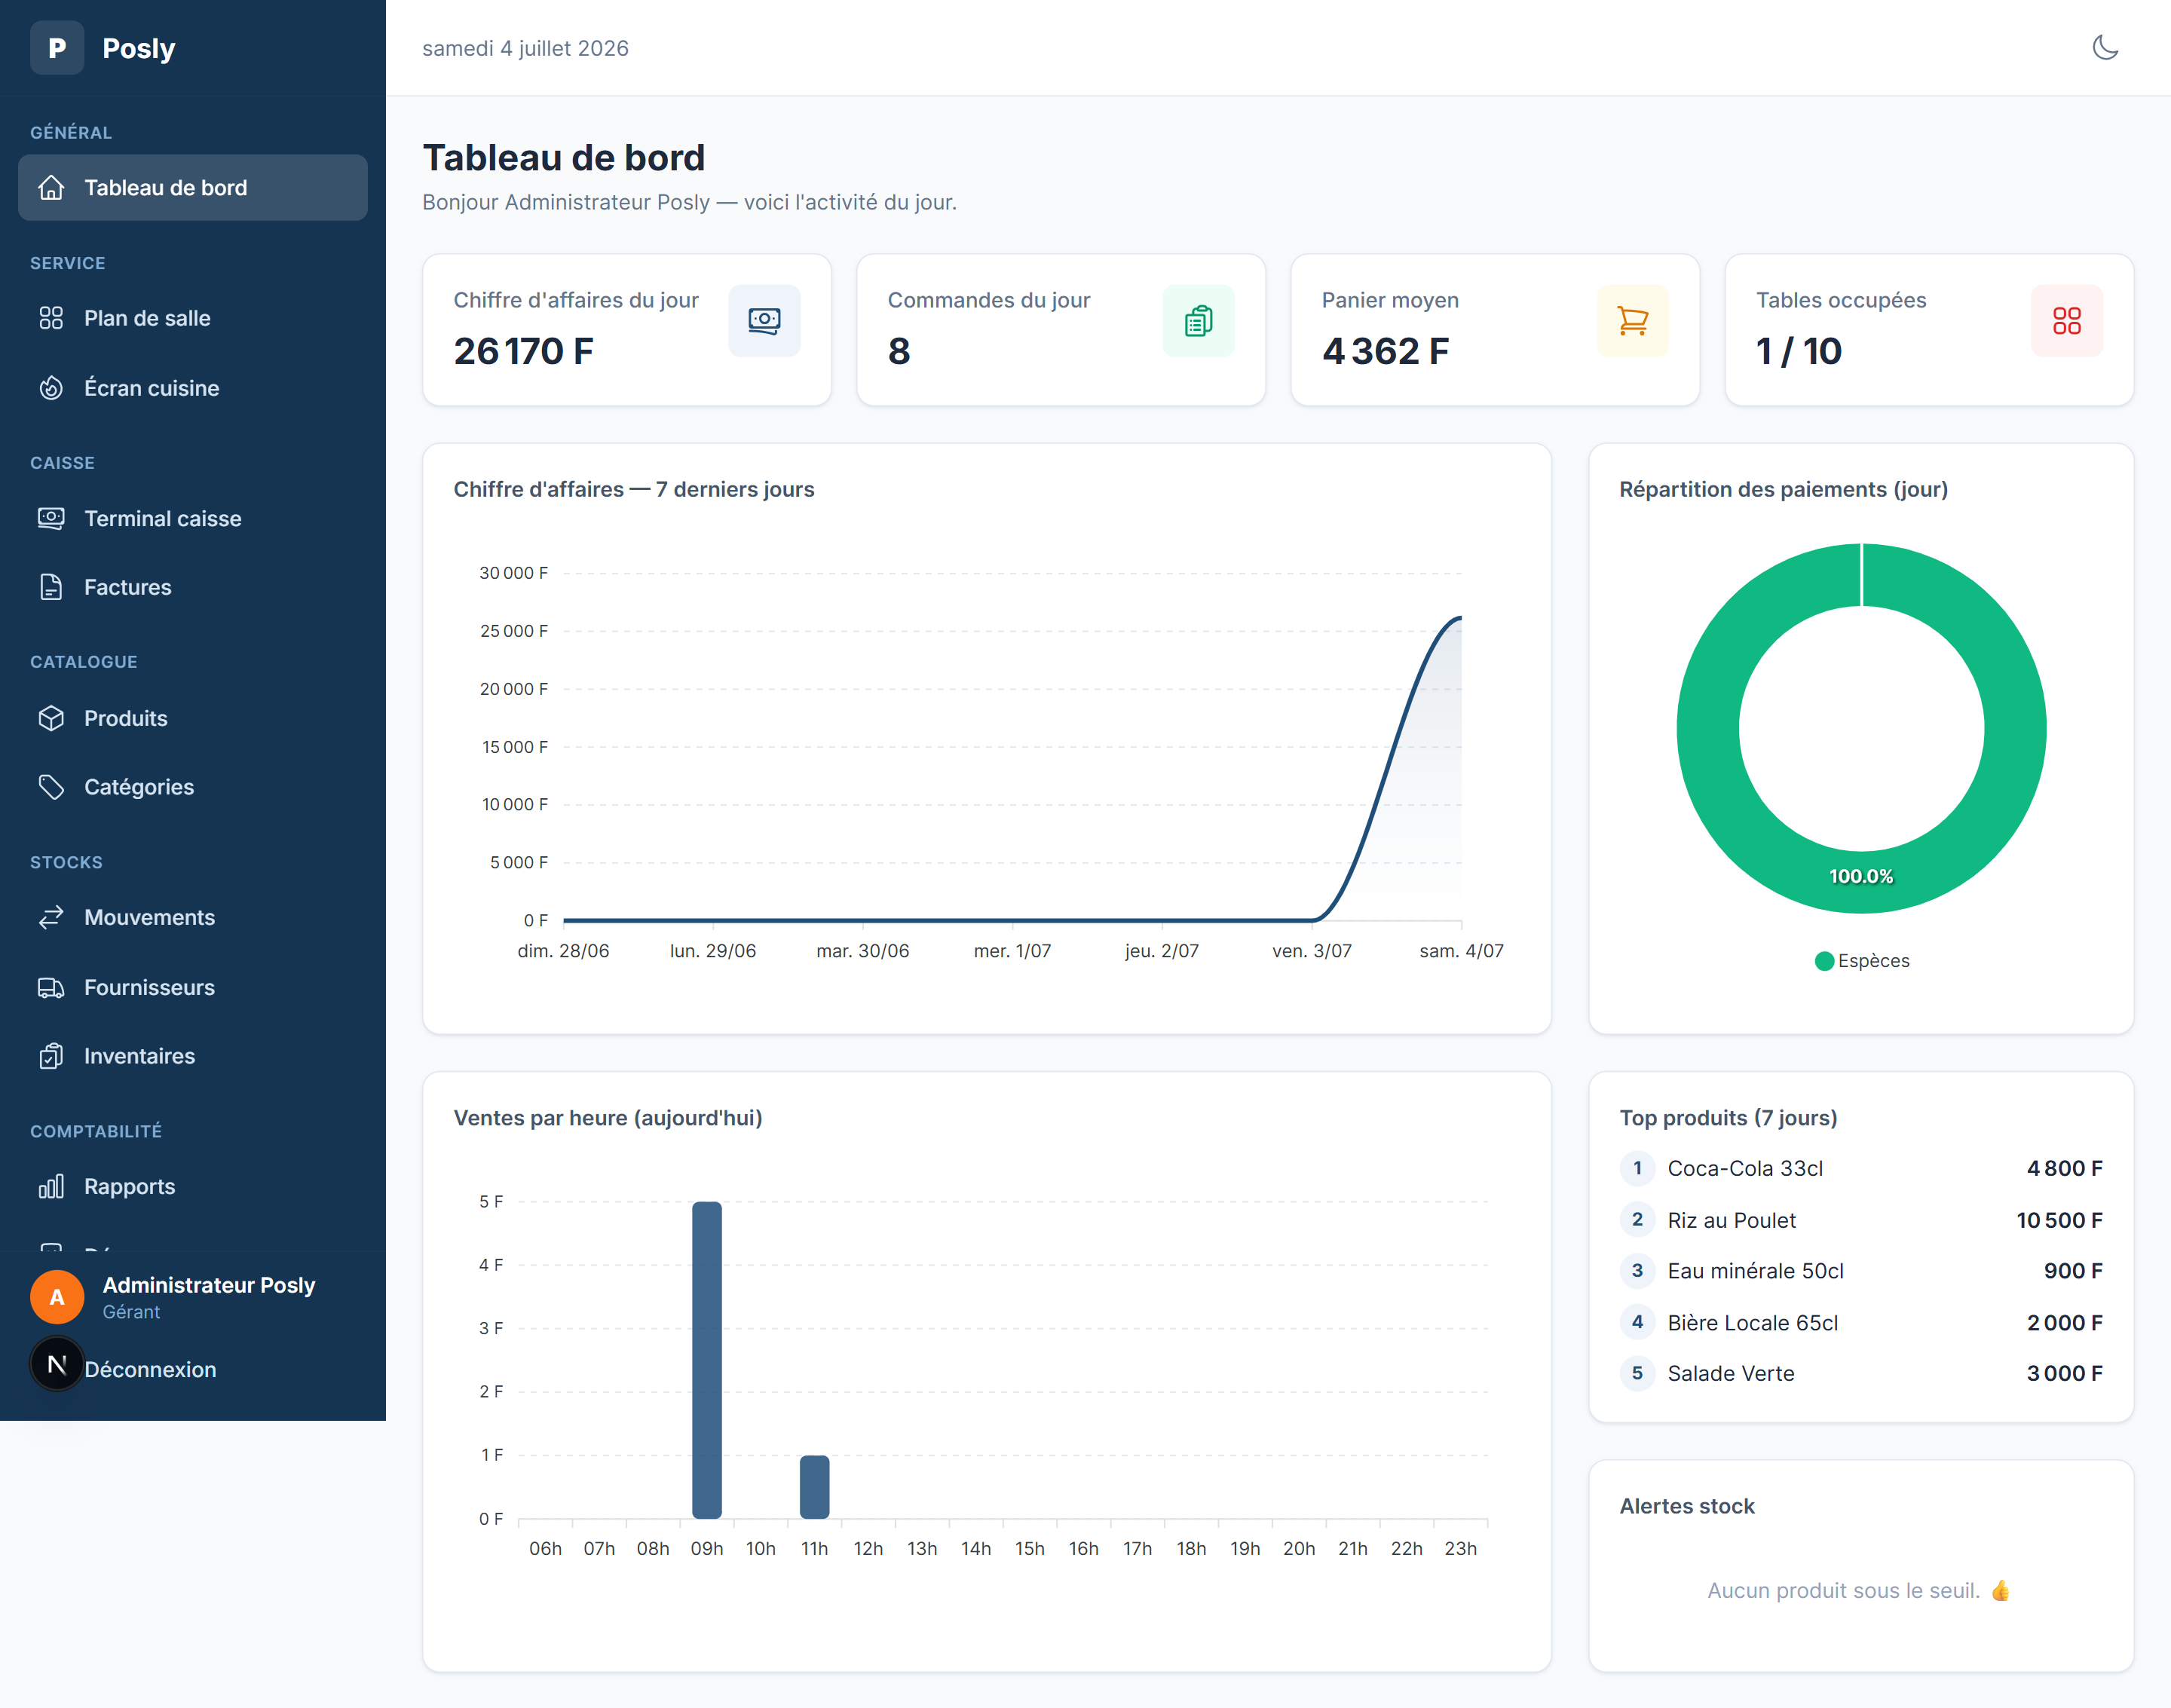Select Factures in the sidebar

[x=192, y=587]
